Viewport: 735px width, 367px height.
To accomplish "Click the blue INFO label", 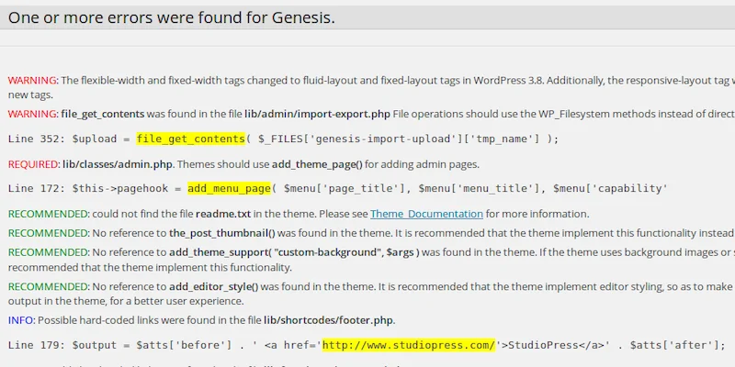I will pyautogui.click(x=21, y=320).
